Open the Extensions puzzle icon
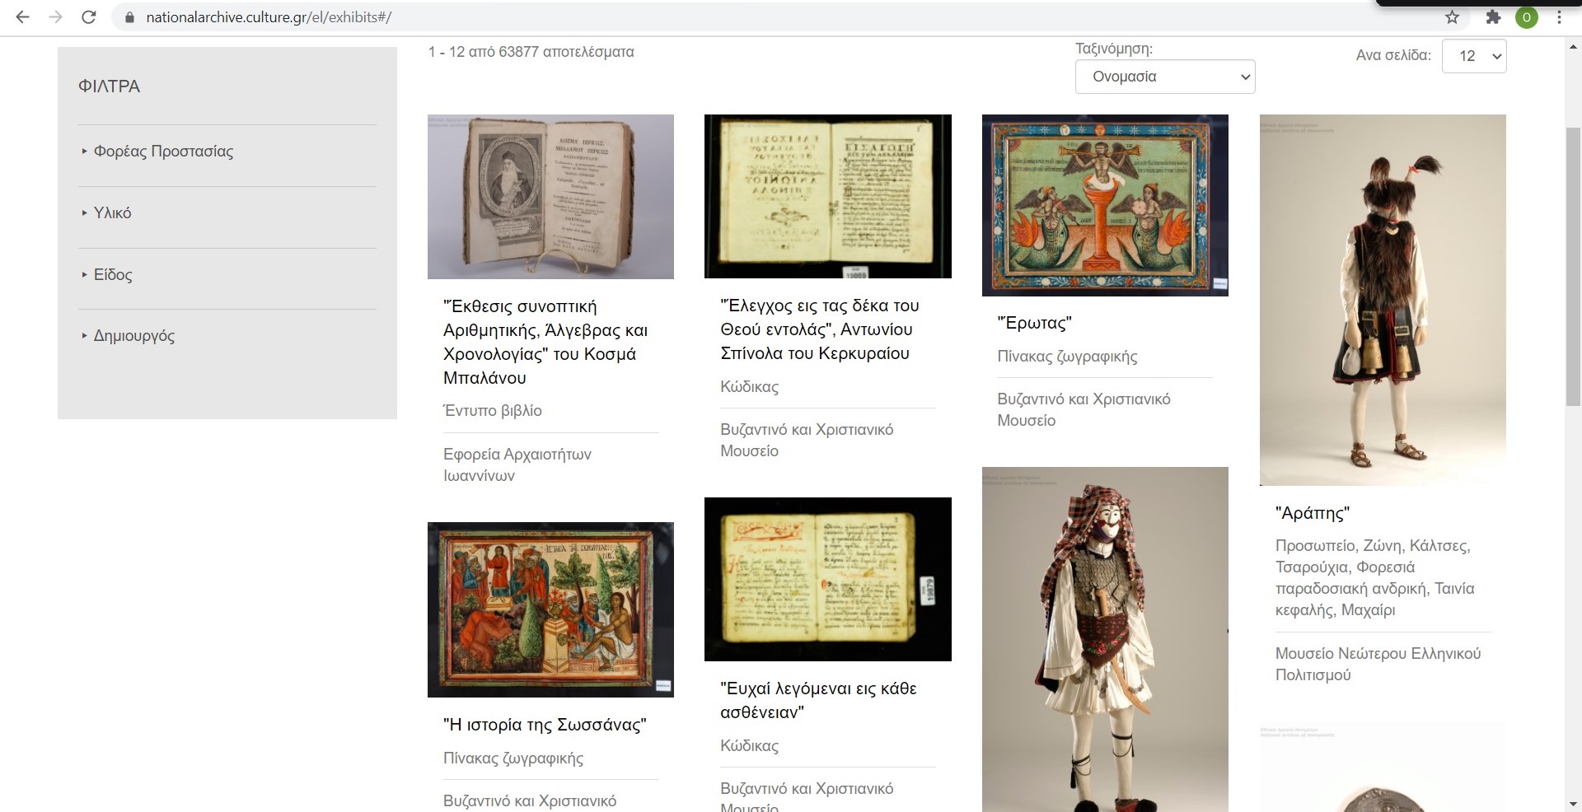This screenshot has width=1582, height=812. pos(1493,17)
